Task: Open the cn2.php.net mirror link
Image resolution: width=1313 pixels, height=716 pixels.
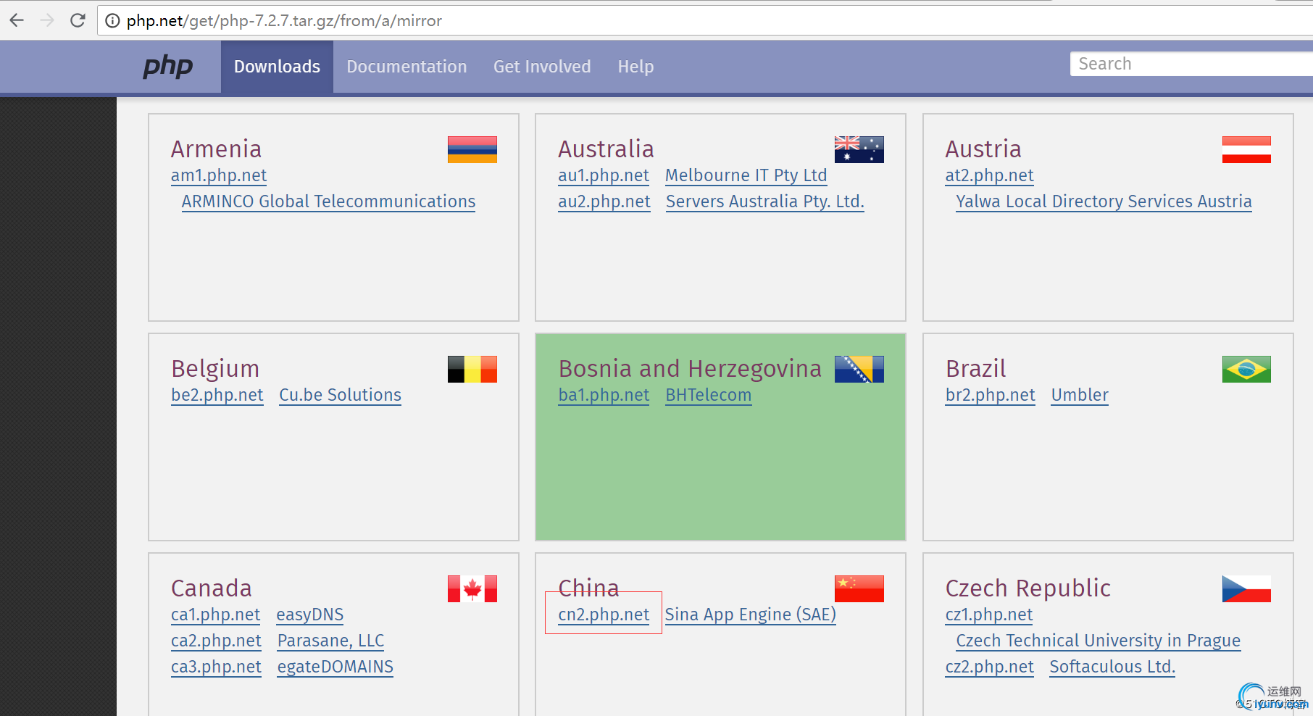Action: tap(604, 615)
